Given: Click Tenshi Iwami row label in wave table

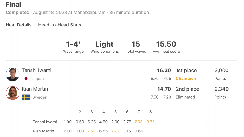Looking at the screenshot, I should pyautogui.click(x=45, y=122).
